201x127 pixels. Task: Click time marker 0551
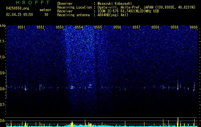click(21, 27)
